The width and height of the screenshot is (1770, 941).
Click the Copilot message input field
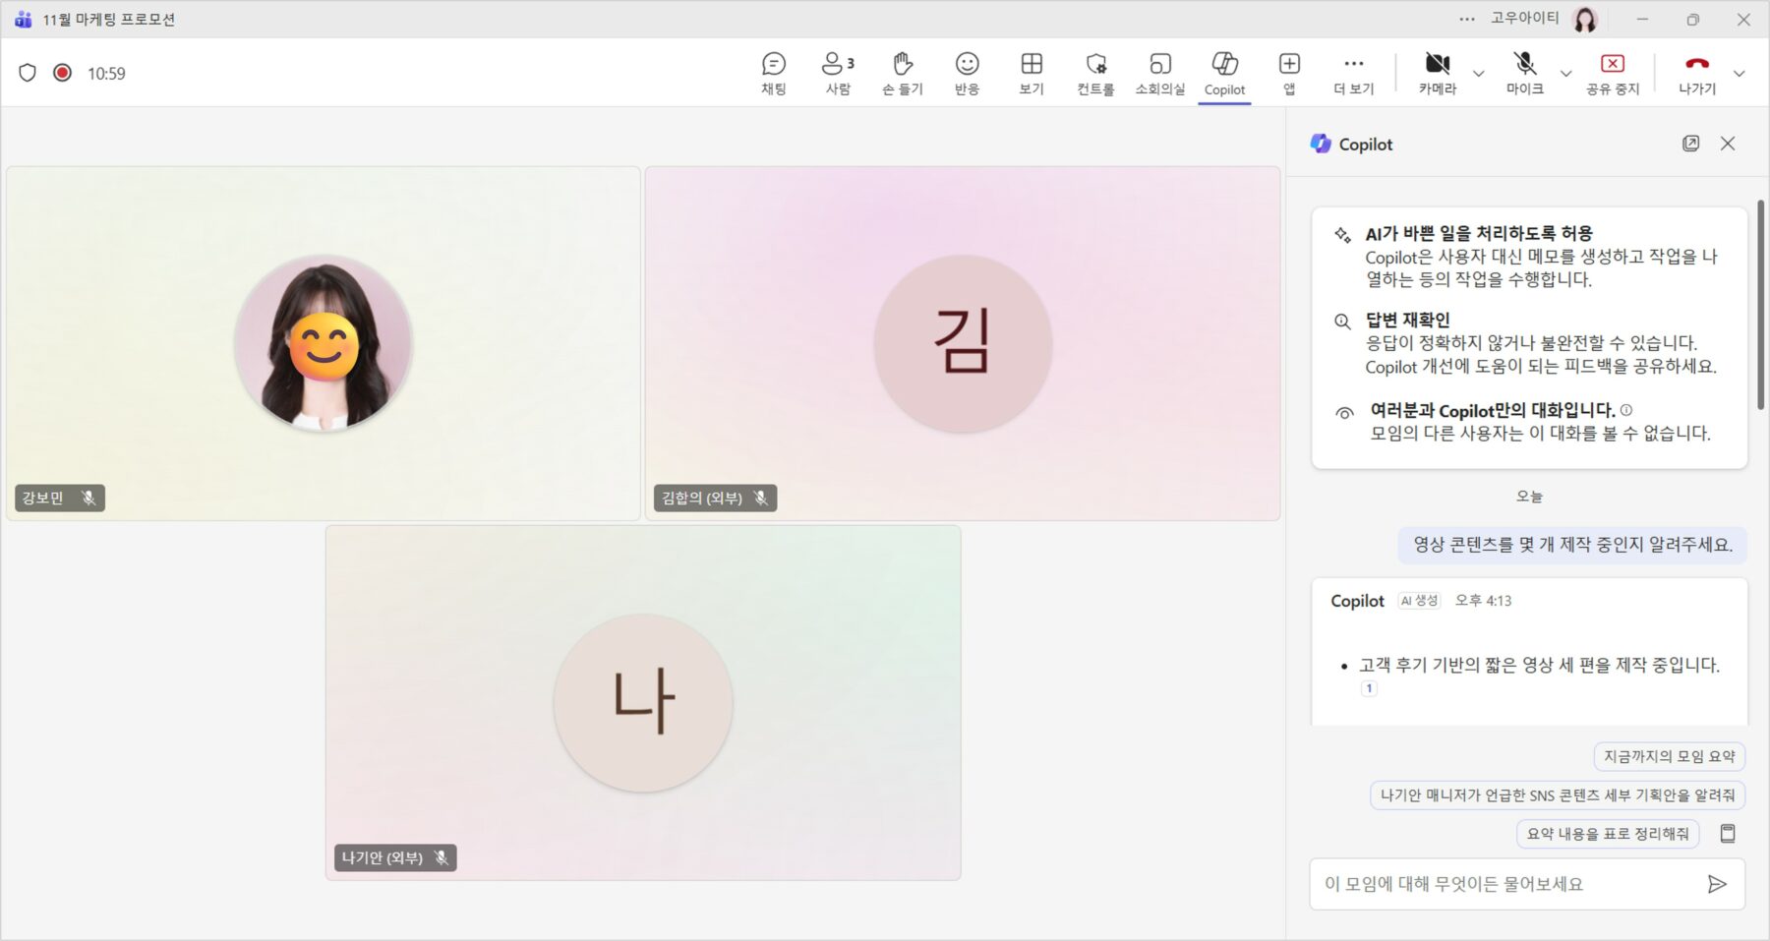point(1504,884)
